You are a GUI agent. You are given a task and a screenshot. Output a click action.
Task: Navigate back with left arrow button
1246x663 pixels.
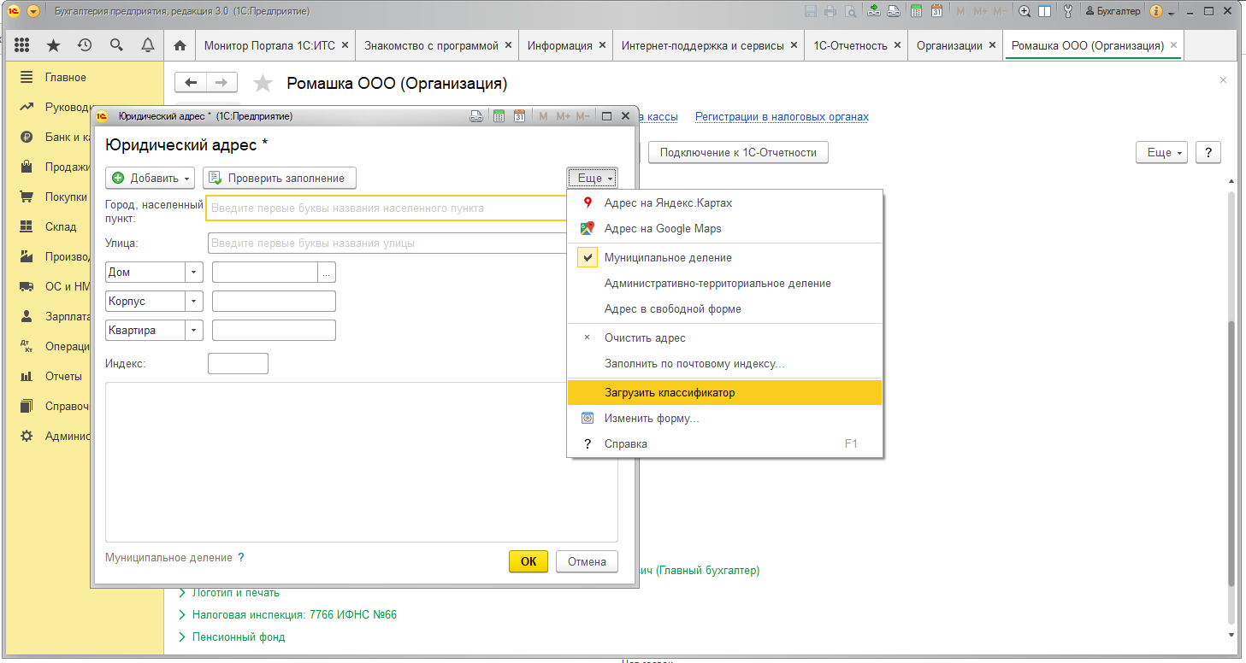point(191,82)
